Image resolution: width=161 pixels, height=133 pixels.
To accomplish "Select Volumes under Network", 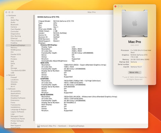I will click(x=14, y=82).
